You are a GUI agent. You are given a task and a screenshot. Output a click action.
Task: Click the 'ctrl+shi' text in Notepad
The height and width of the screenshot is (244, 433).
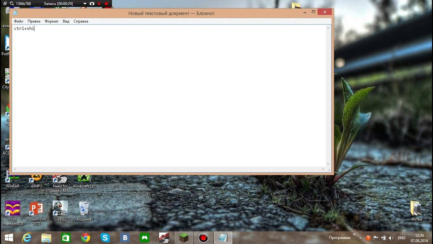tap(24, 28)
